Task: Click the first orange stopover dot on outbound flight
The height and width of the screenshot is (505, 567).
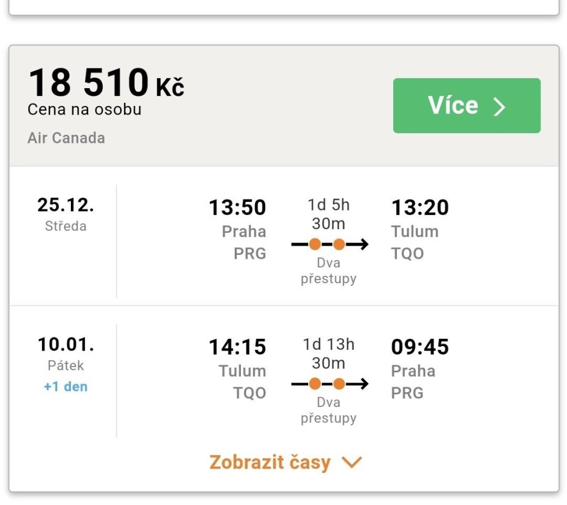Action: [315, 244]
